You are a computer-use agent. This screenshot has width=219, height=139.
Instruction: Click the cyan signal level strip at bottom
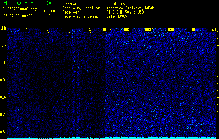click(111, 138)
